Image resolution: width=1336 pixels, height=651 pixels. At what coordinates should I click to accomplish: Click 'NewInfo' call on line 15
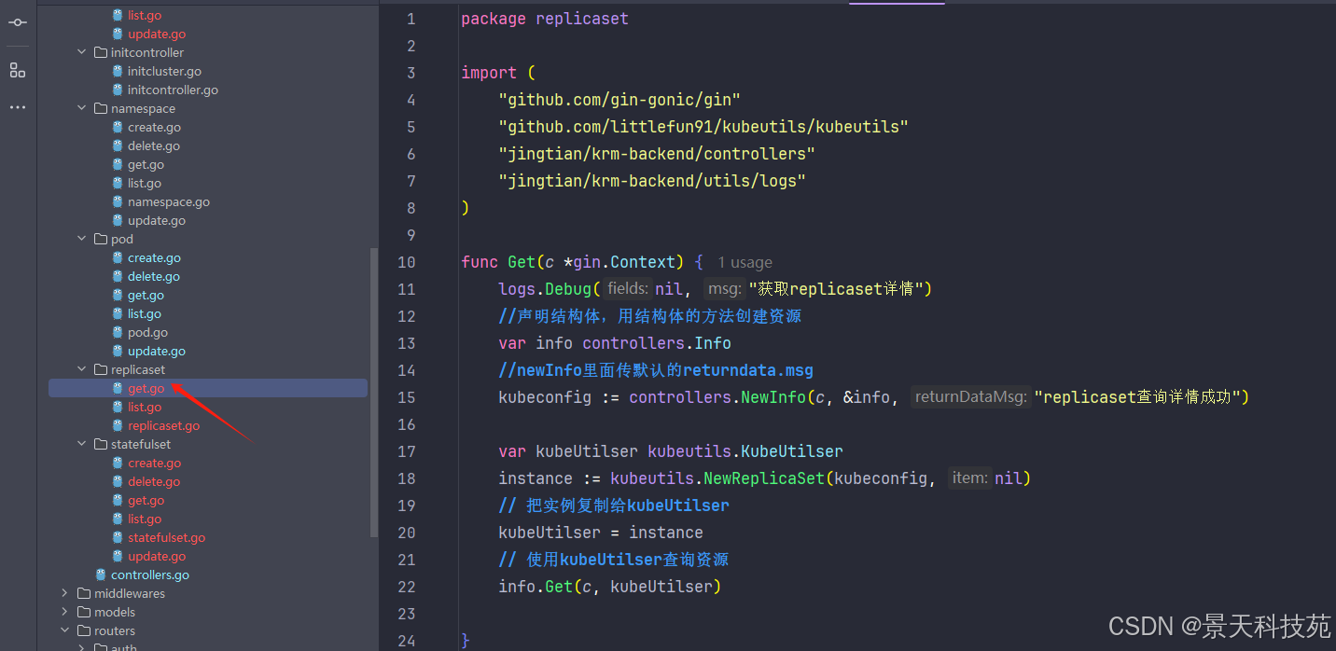click(773, 397)
